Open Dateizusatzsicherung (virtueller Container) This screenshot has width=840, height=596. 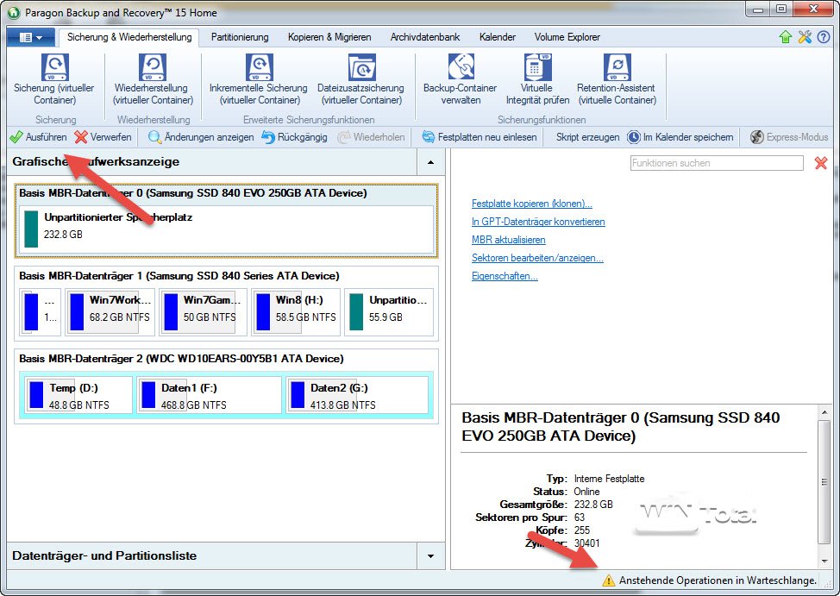[x=361, y=80]
